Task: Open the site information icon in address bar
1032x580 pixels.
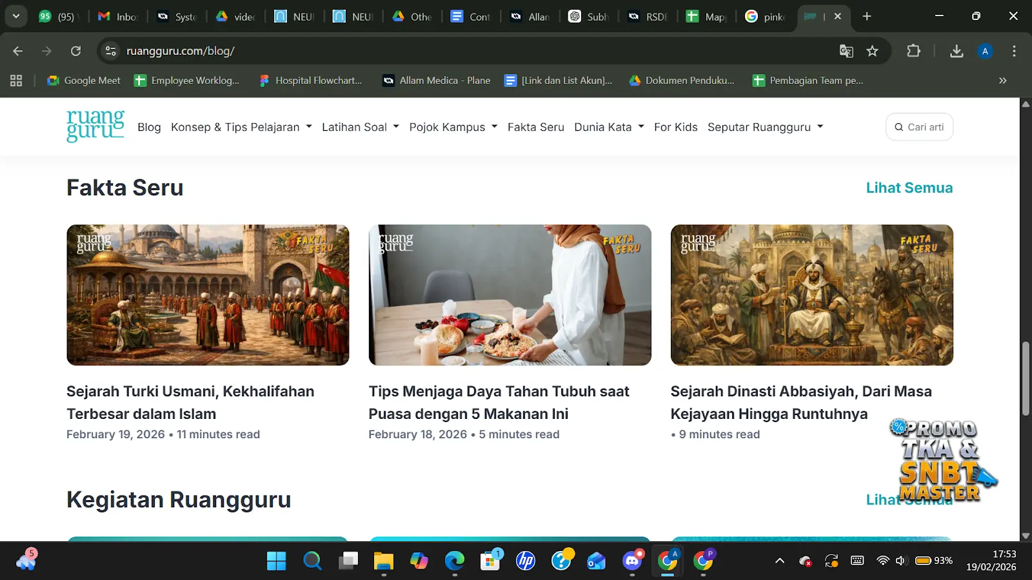Action: [x=111, y=51]
